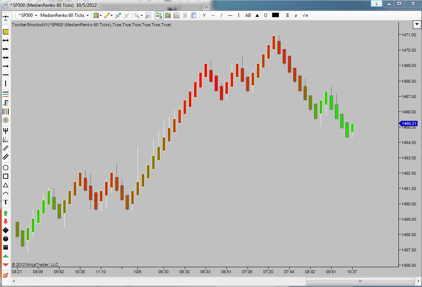The height and width of the screenshot is (287, 422).
Task: Click the square-root equals shortcut button
Action: tap(305, 15)
